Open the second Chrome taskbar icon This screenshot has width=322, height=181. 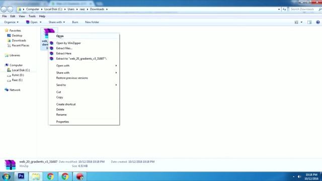[x=65, y=176]
